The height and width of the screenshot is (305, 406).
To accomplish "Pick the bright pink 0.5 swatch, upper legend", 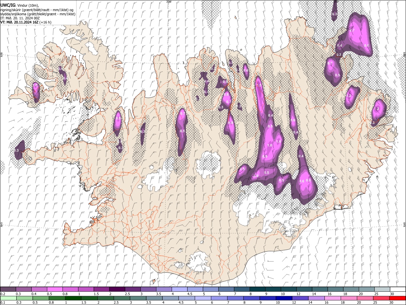I will [x=55, y=289].
